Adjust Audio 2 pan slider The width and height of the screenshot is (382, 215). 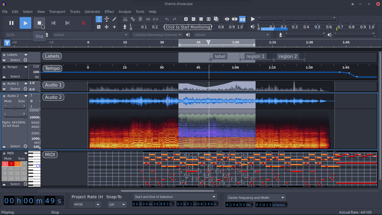click(x=15, y=117)
